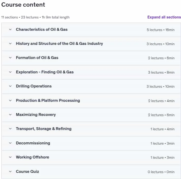
Task: Open chevron for Exploration - Finding Oil & Gas
Action: (10, 72)
